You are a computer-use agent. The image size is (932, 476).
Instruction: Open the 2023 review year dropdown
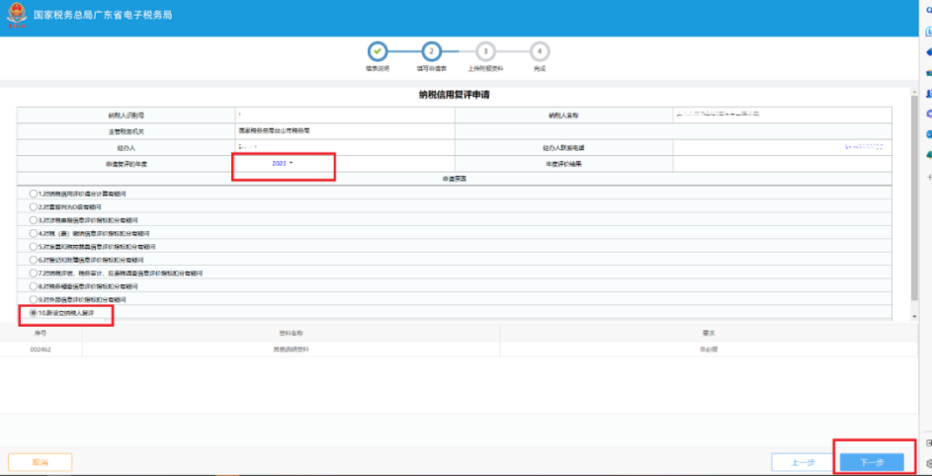tap(283, 163)
